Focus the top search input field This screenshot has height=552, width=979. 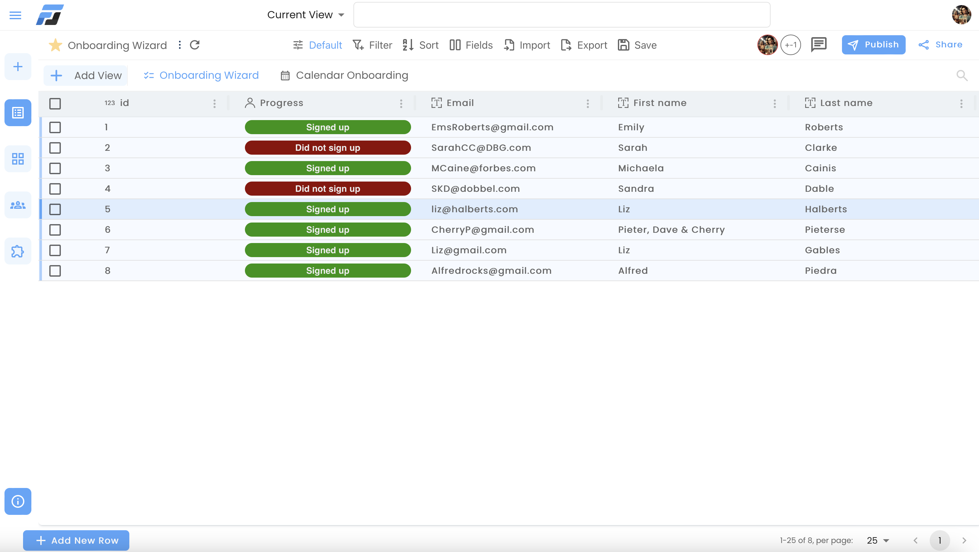coord(562,15)
